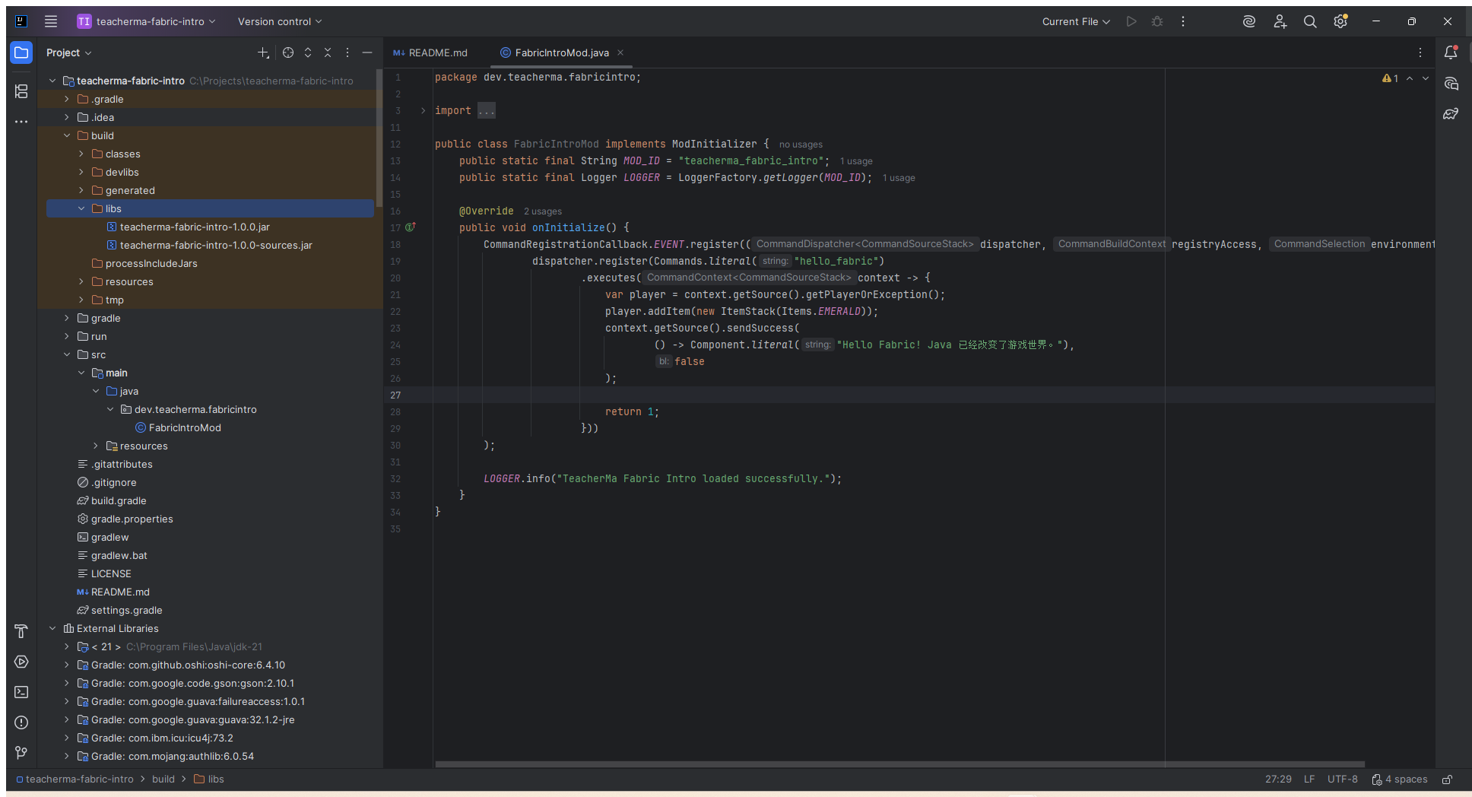
Task: Open the AI Assistant swirl icon
Action: [x=1248, y=21]
